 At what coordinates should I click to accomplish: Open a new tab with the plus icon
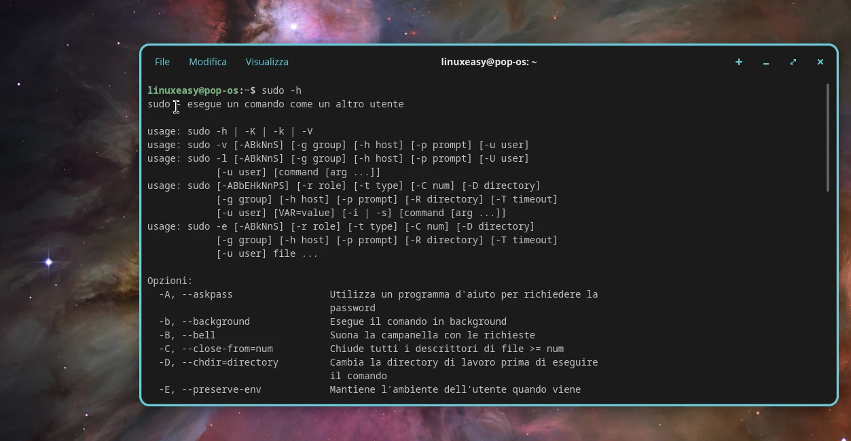click(738, 62)
